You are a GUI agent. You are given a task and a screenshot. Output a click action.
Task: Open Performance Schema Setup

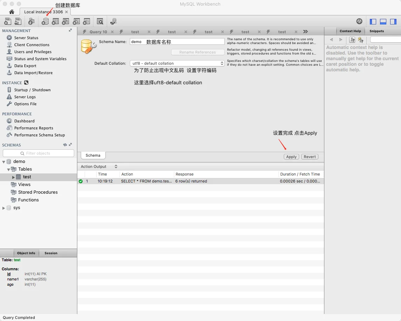click(40, 135)
